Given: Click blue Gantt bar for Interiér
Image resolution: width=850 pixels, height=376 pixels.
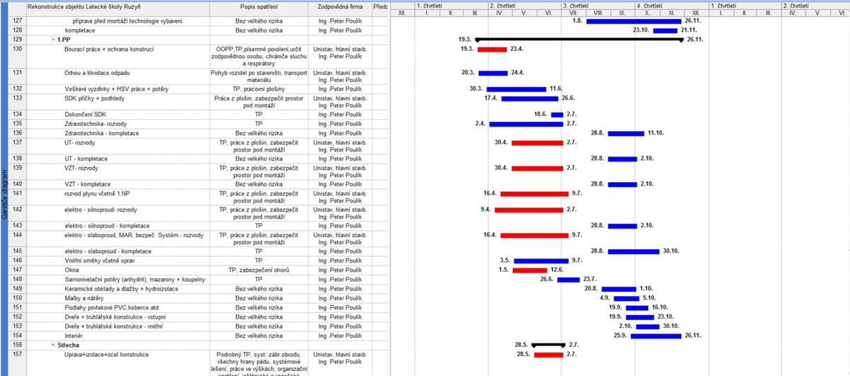Looking at the screenshot, I should point(656,336).
